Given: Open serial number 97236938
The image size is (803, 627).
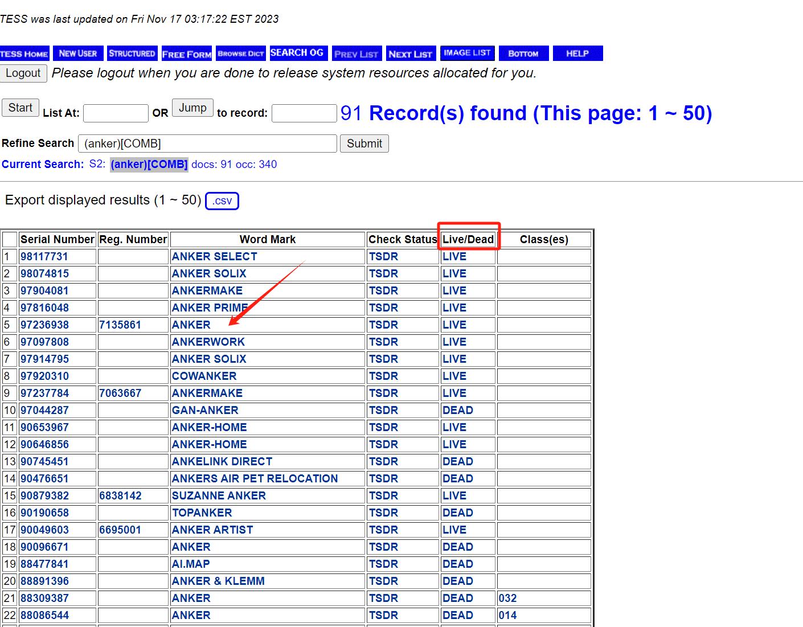Looking at the screenshot, I should tap(44, 325).
